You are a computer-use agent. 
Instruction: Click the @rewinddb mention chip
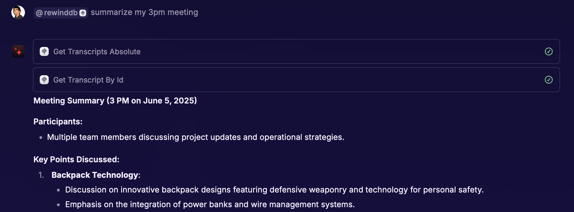pyautogui.click(x=61, y=13)
